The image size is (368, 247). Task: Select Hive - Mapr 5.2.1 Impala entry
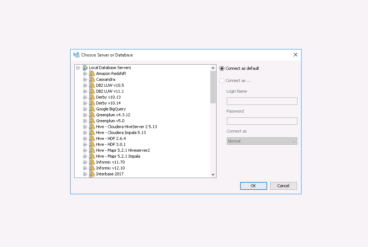point(118,156)
